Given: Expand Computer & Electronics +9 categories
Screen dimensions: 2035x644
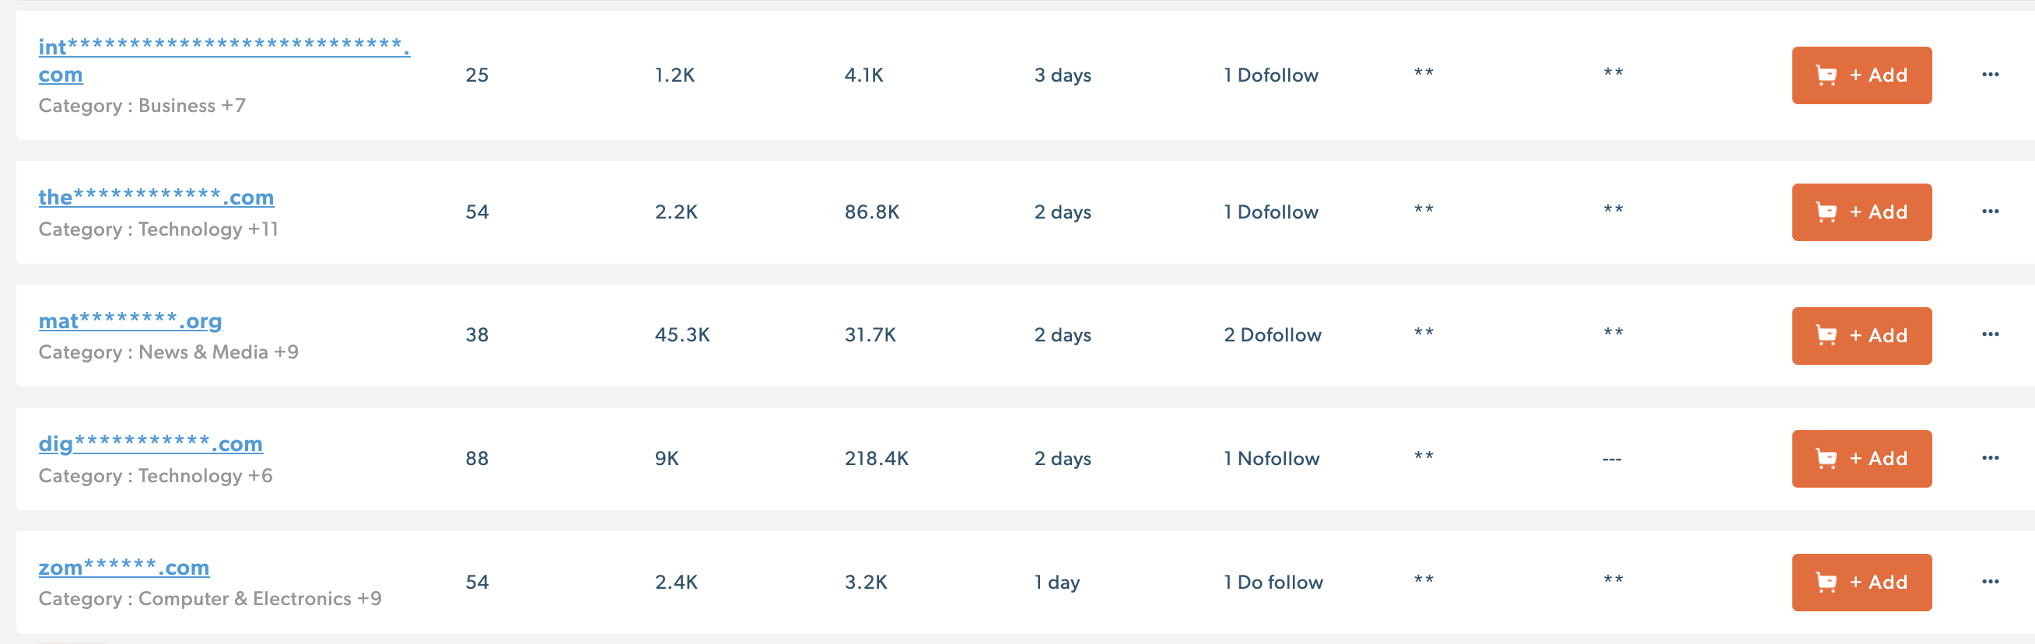Looking at the screenshot, I should coord(369,599).
